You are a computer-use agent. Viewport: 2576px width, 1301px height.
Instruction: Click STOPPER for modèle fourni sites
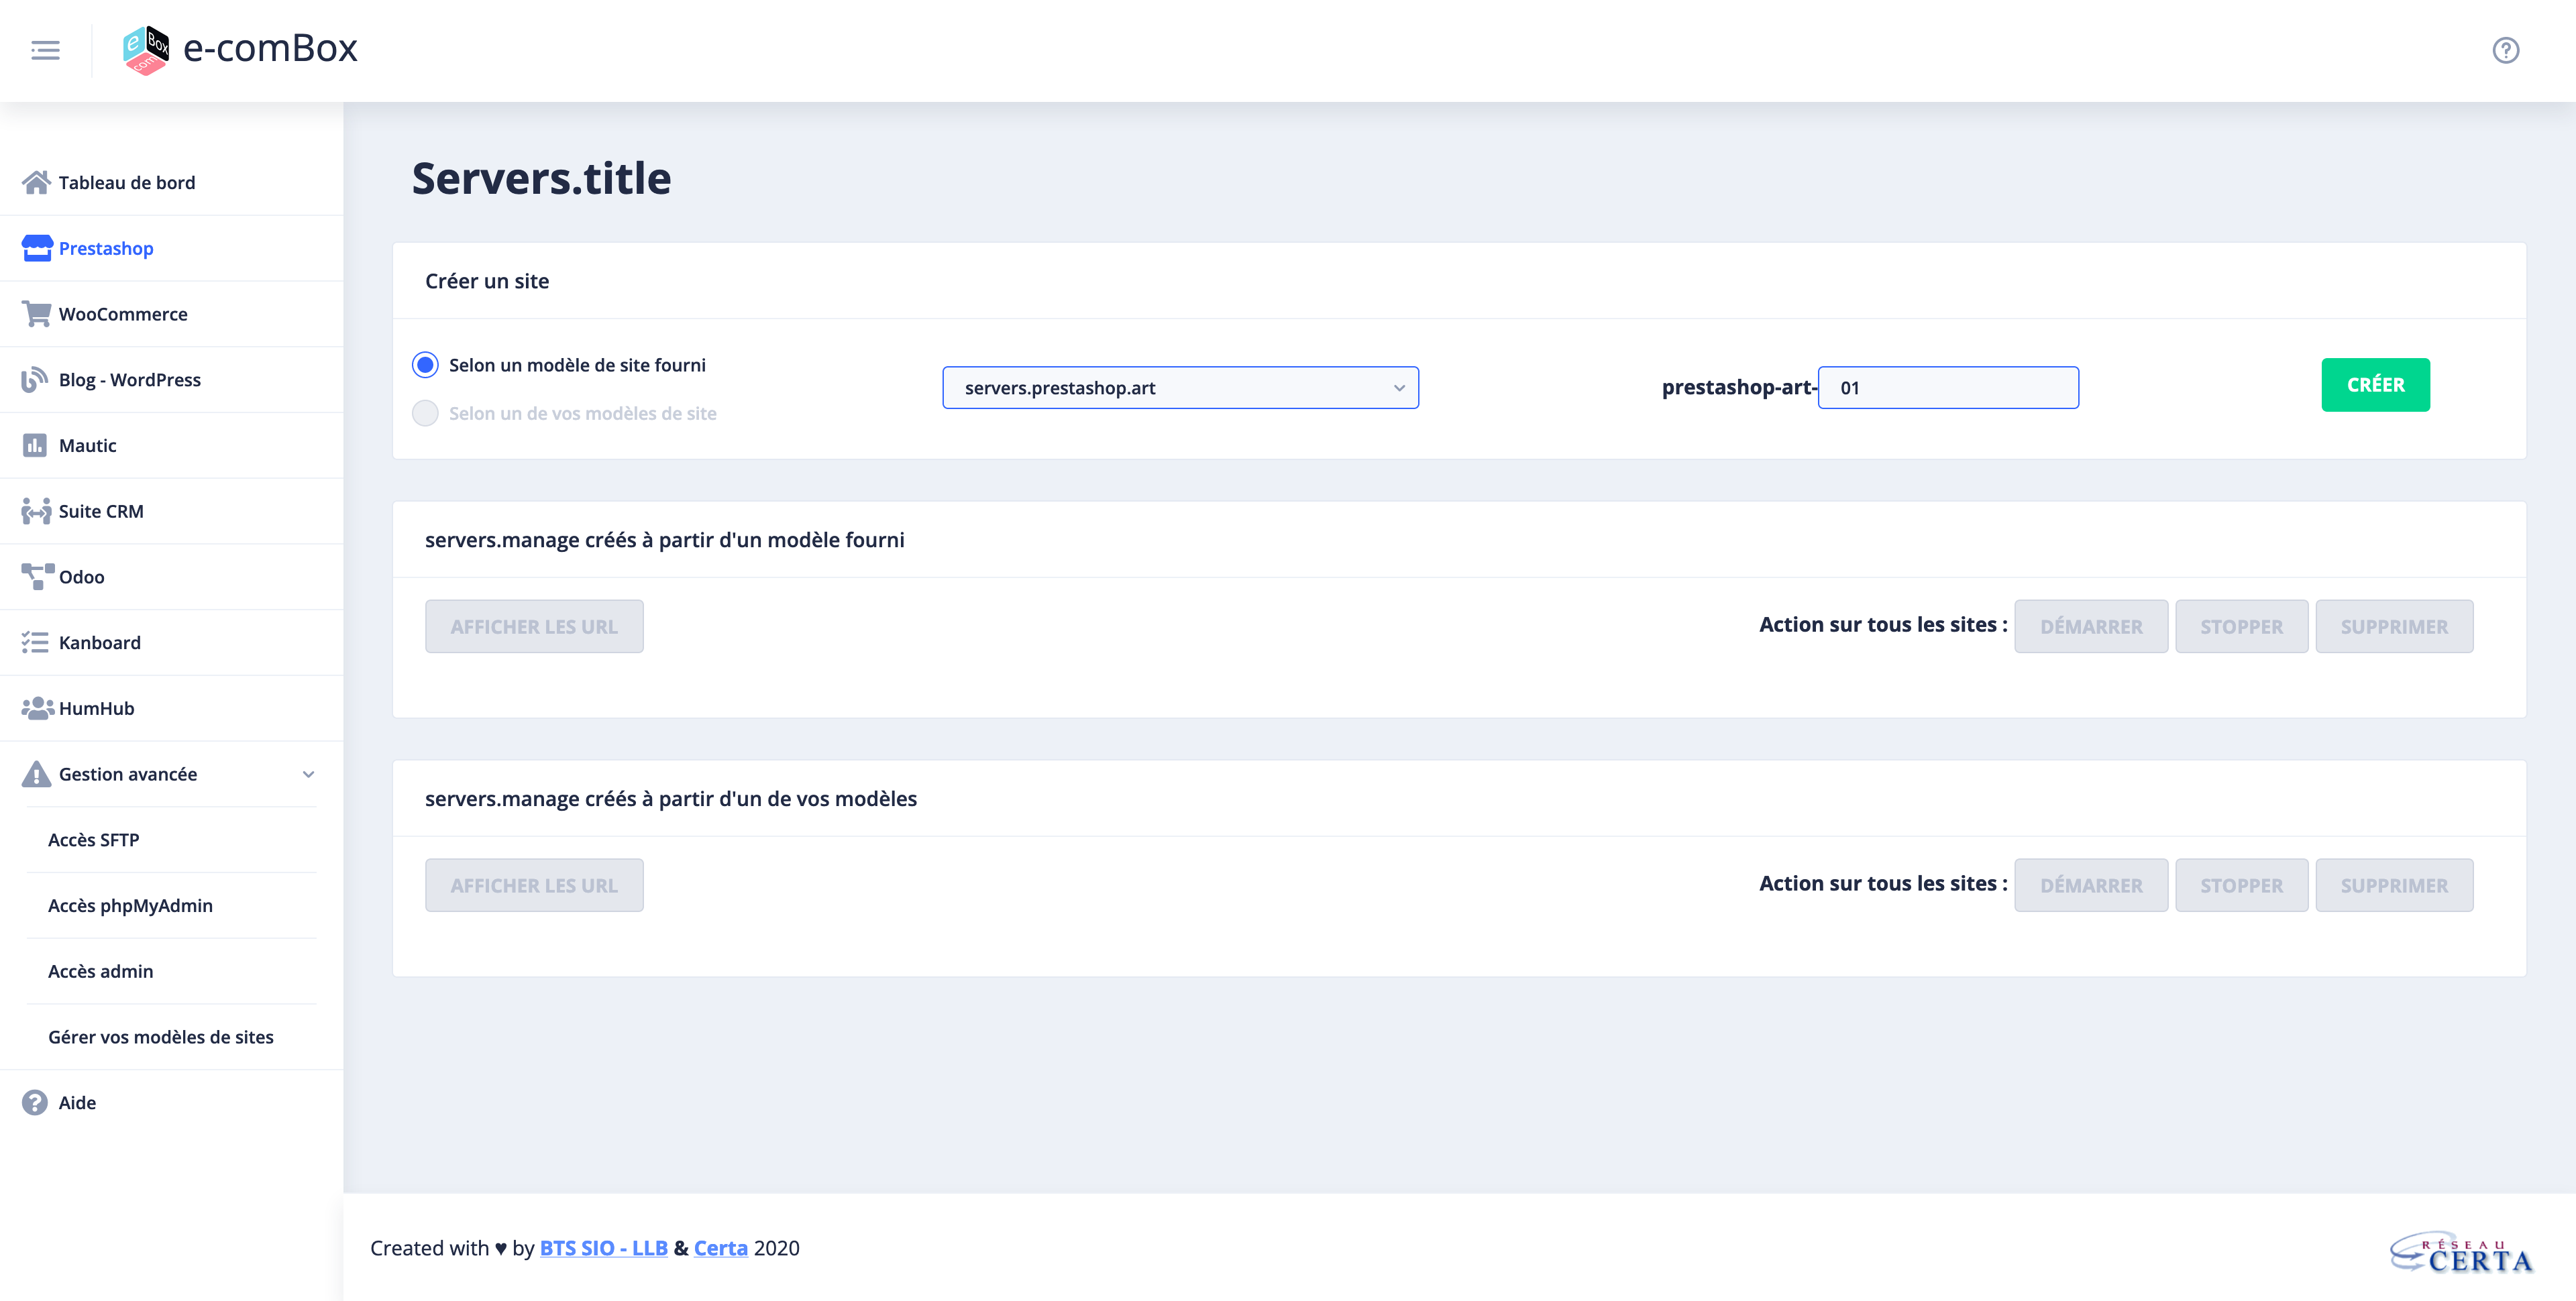pyautogui.click(x=2241, y=627)
